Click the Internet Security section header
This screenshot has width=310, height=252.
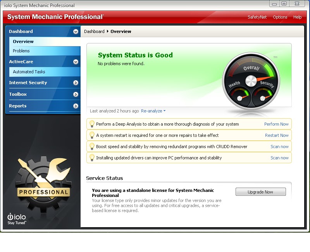coord(43,83)
